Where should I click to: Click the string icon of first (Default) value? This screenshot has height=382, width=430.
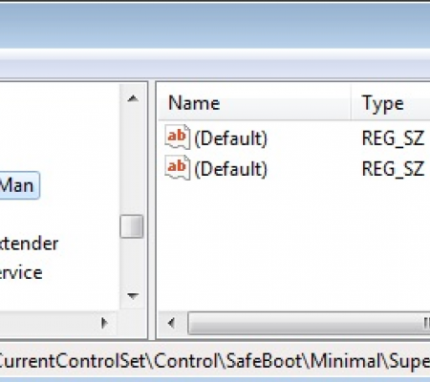pos(178,138)
